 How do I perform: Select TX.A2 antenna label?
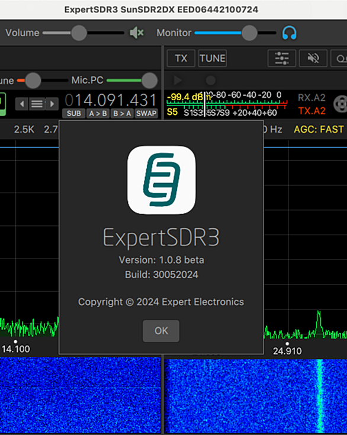[311, 111]
